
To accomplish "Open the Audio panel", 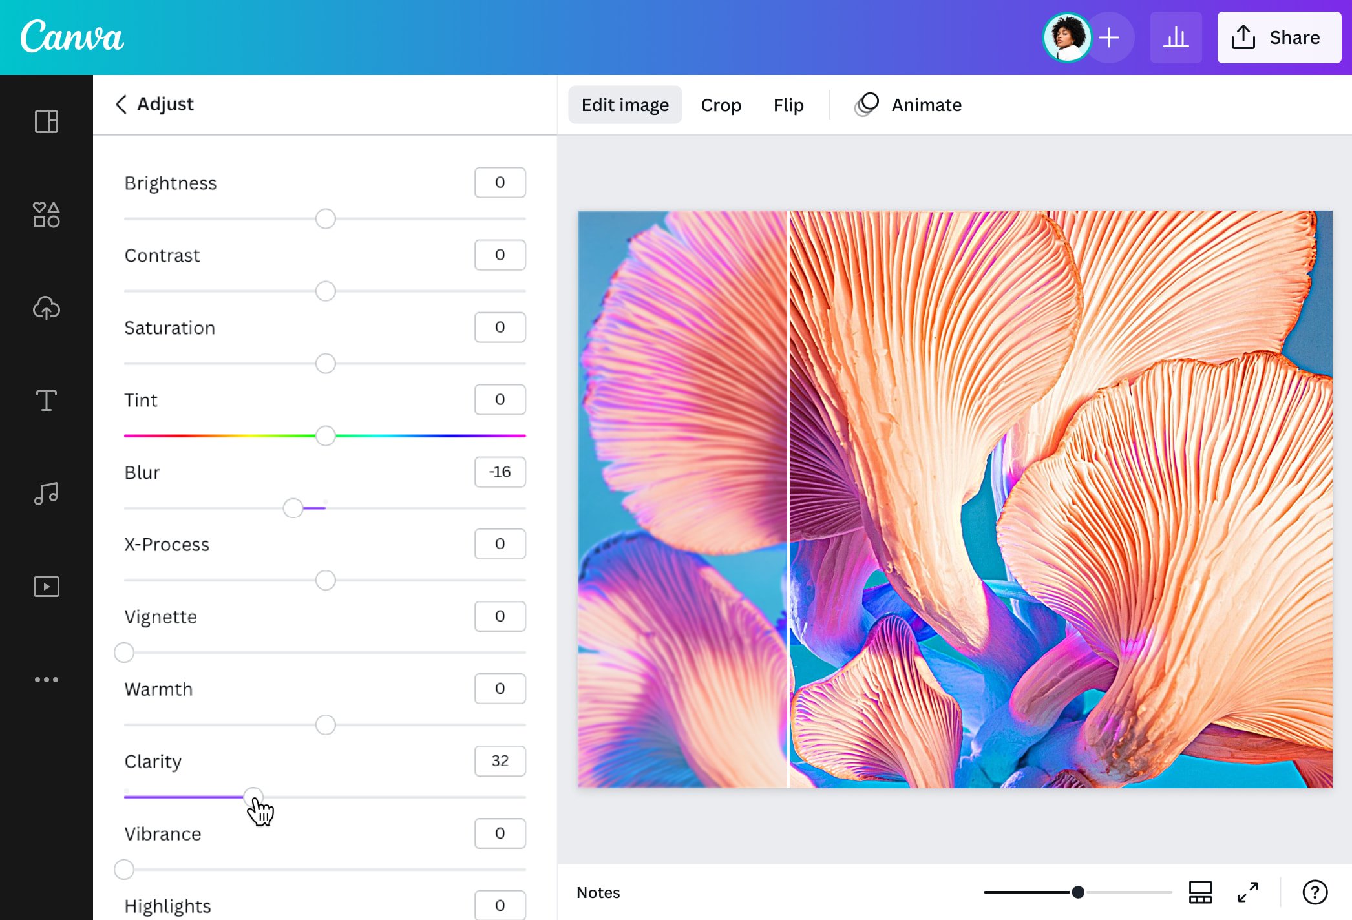I will coord(46,493).
